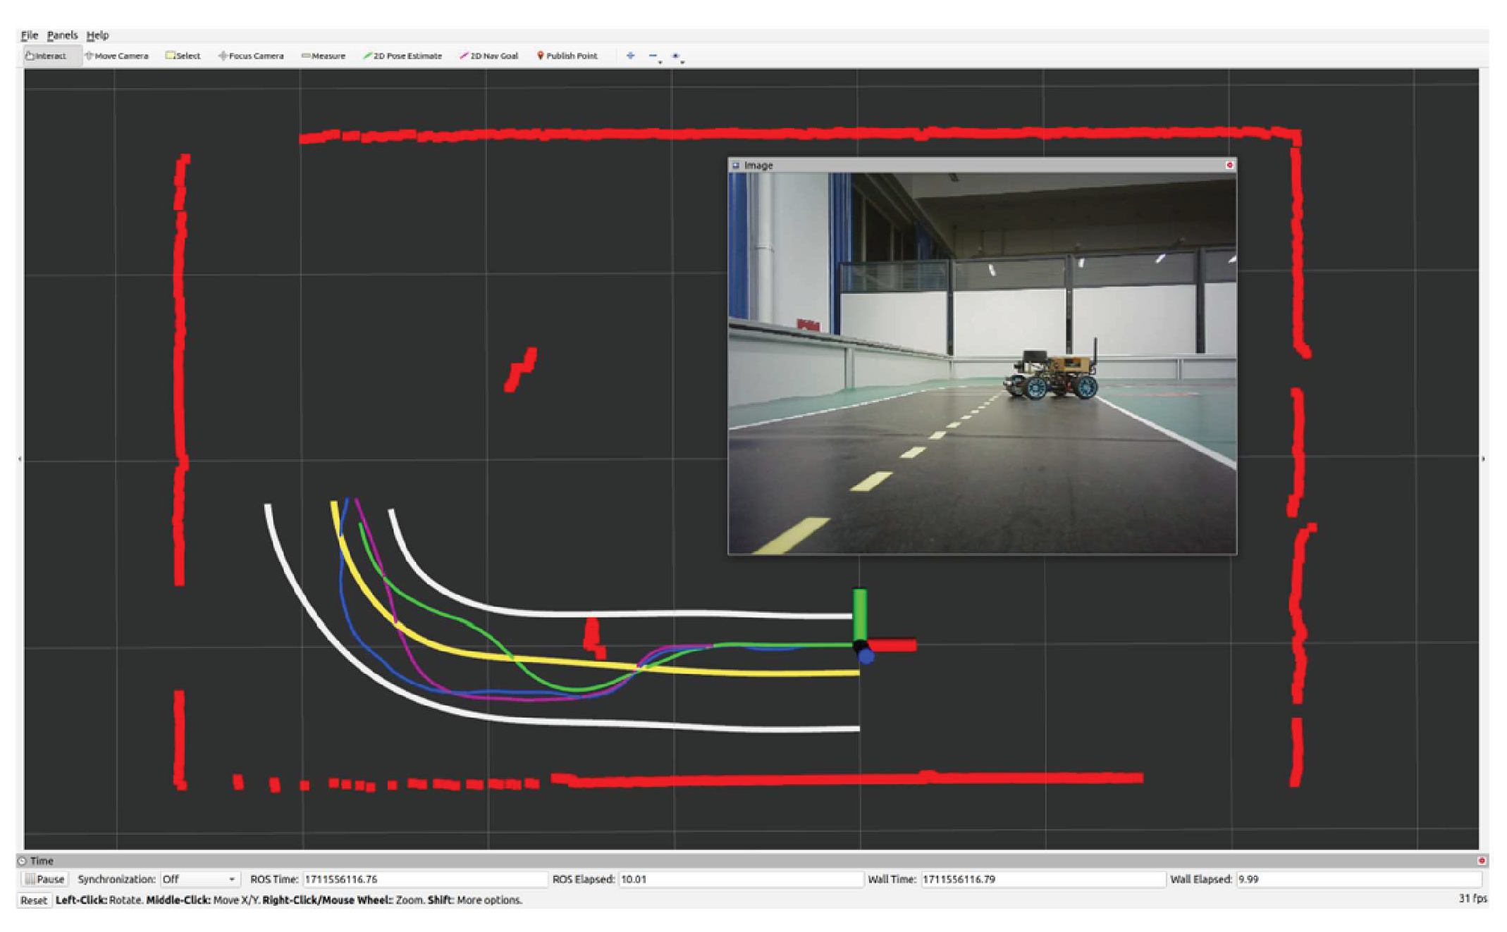Click the camera image in Image panel
Viewport: 1507px width, 932px height.
982,364
